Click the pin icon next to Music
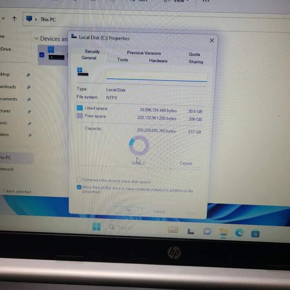 pyautogui.click(x=30, y=123)
